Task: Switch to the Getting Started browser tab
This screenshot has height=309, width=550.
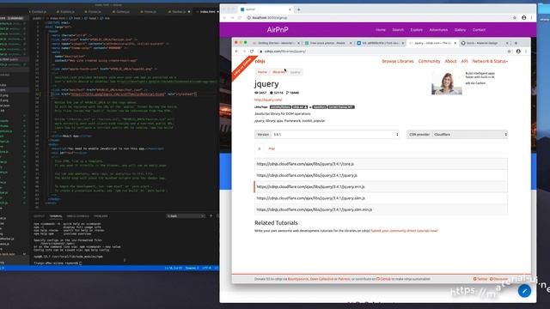Action: [x=277, y=43]
